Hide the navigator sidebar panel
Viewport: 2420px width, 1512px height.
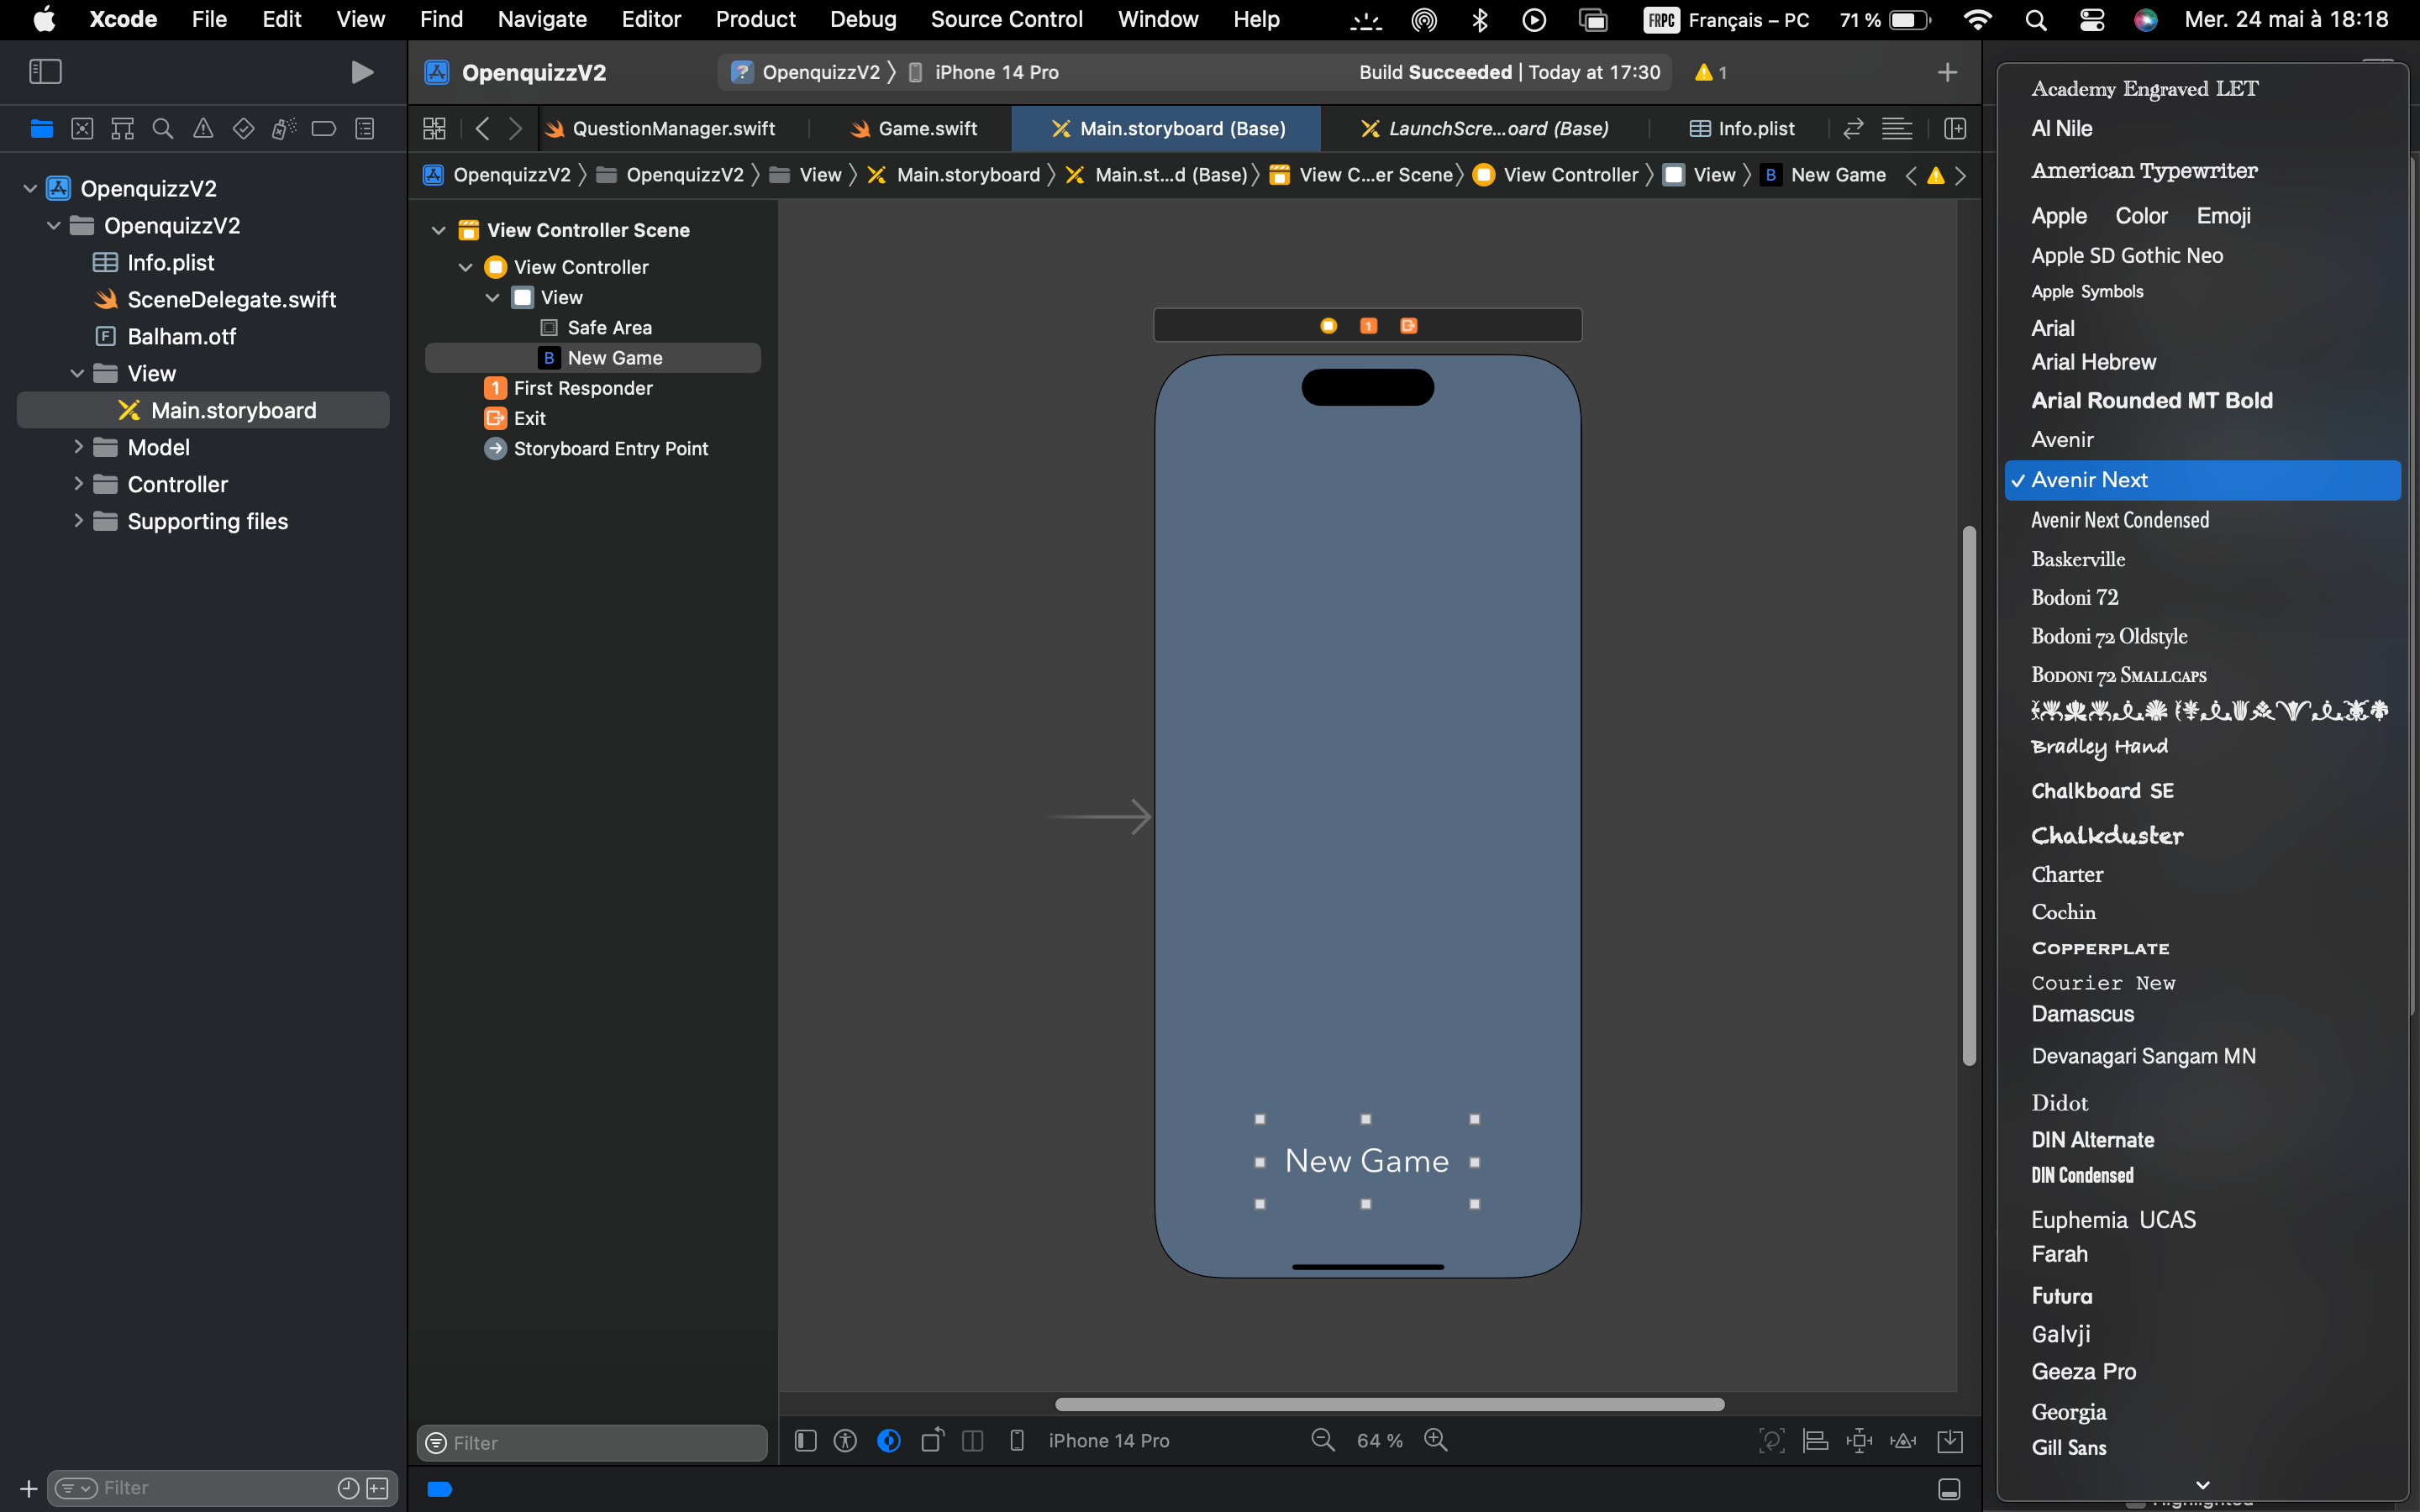coord(45,72)
